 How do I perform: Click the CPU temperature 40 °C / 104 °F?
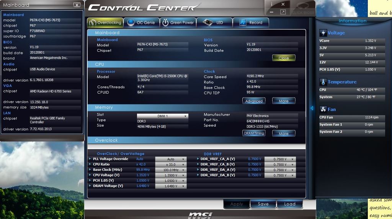pyautogui.click(x=367, y=90)
